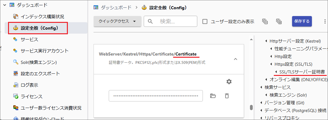This screenshot has height=120, width=328.
Task: Toggle arrow beside Http設定
Action: pyautogui.click(x=271, y=56)
